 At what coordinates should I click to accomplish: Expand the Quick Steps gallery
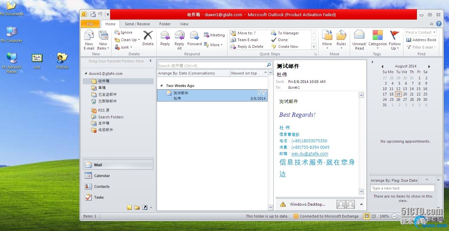[314, 47]
